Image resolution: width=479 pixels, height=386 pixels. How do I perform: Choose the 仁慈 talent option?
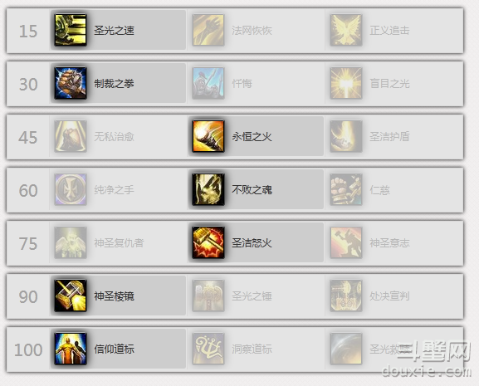pos(379,189)
